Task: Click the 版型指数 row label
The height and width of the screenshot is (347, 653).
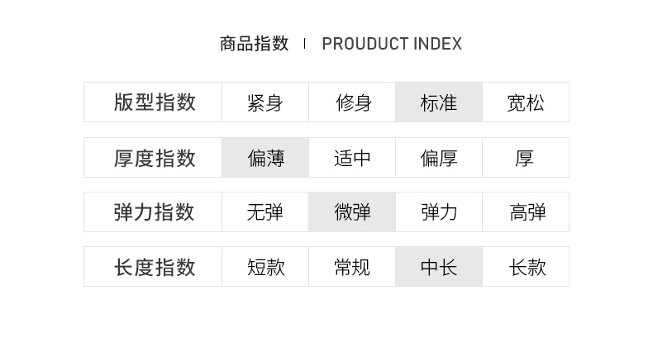Action: 154,102
